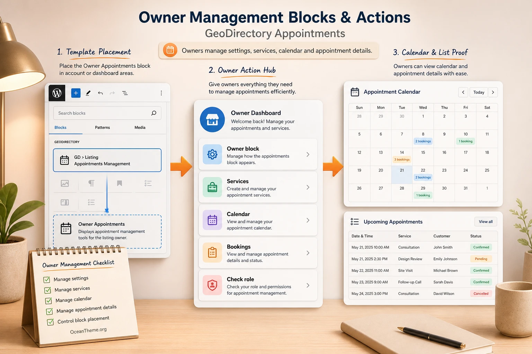Click the green Services bag icon
The image size is (532, 354).
(x=212, y=187)
